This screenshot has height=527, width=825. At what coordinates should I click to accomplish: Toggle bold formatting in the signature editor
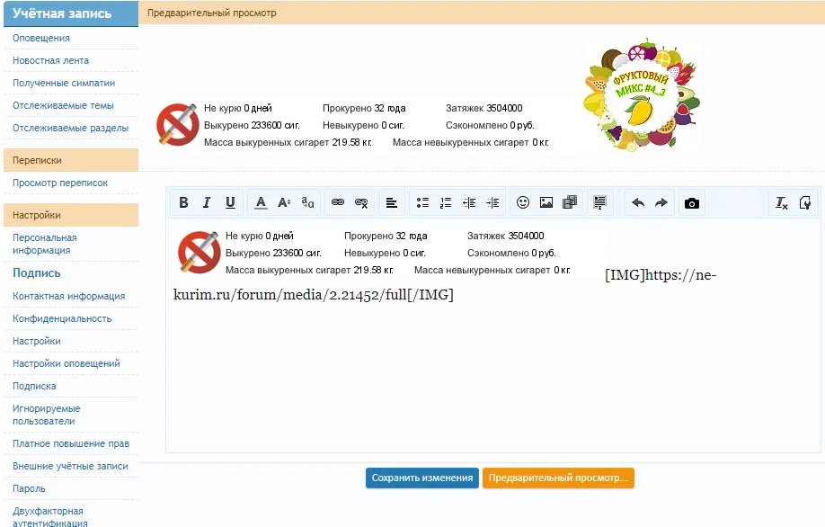click(x=183, y=202)
